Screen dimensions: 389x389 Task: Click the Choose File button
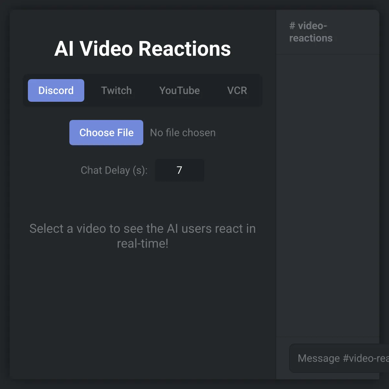[x=106, y=133]
